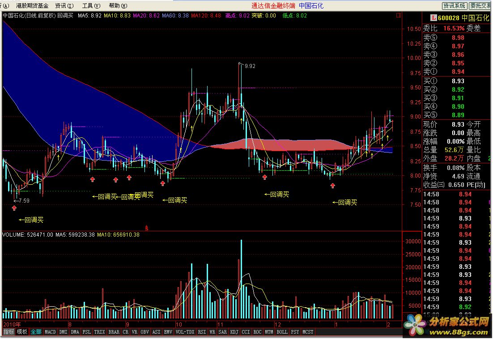Select the ASI indicator tab
Screen dimensions: 493x339
(156, 332)
